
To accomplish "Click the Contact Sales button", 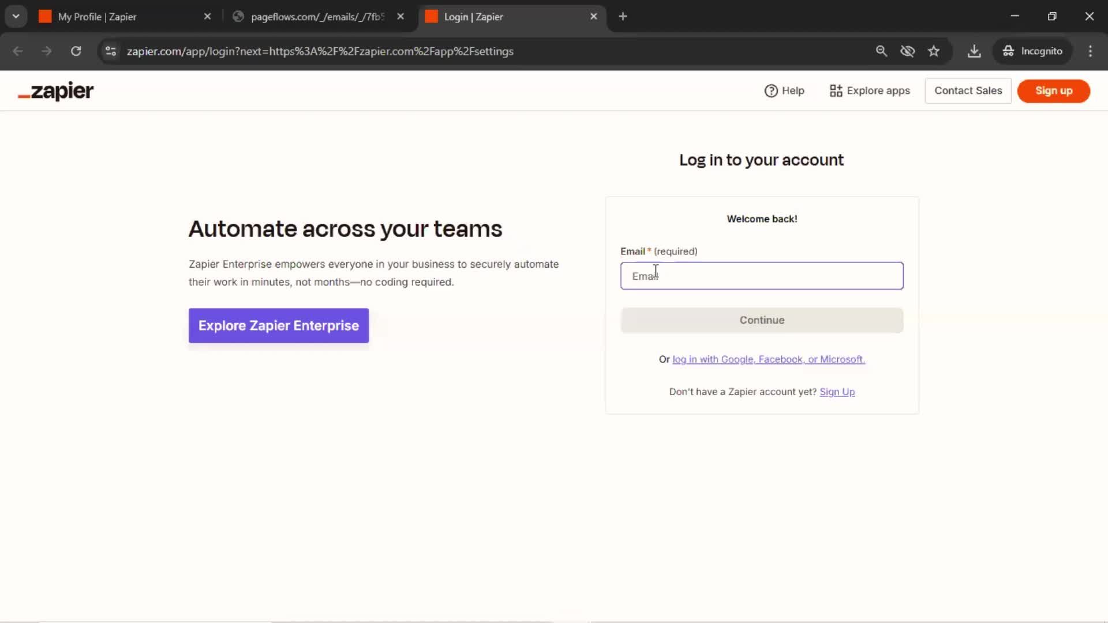I will (x=968, y=91).
